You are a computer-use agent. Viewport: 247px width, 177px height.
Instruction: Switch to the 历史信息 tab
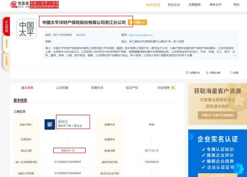[x=164, y=88]
